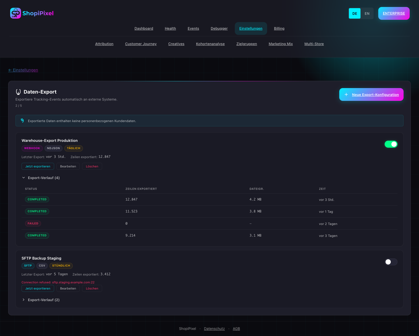Click the shield icon in the privacy notice banner

[22, 120]
